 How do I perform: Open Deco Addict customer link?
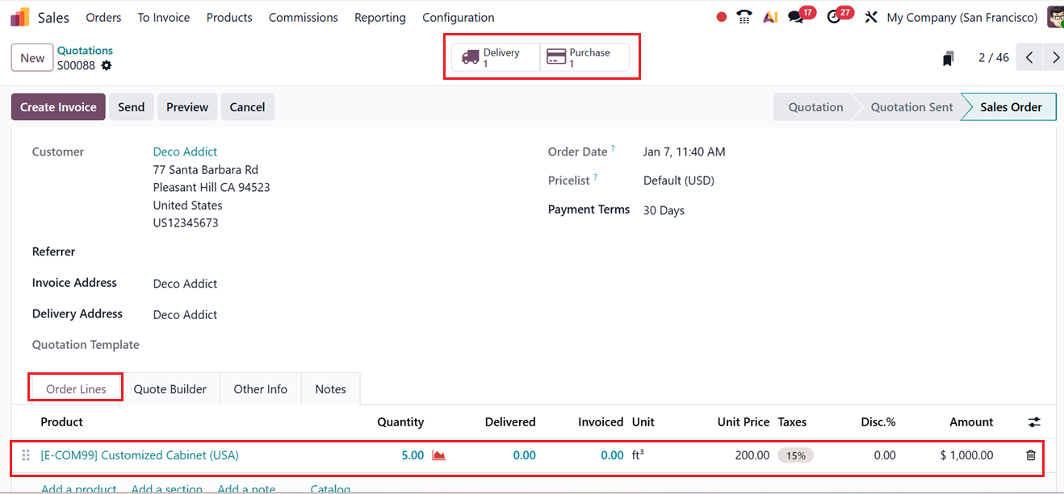point(185,152)
